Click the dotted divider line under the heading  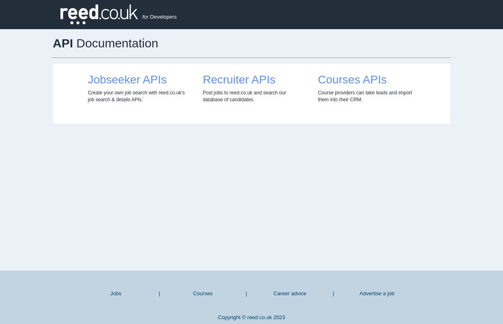click(251, 58)
